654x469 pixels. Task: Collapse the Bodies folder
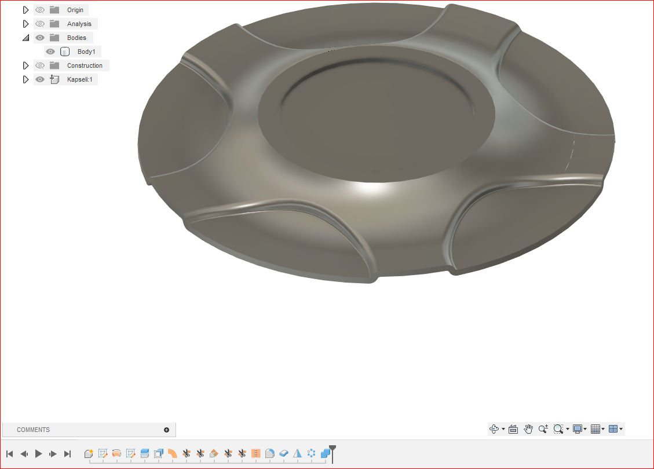25,37
